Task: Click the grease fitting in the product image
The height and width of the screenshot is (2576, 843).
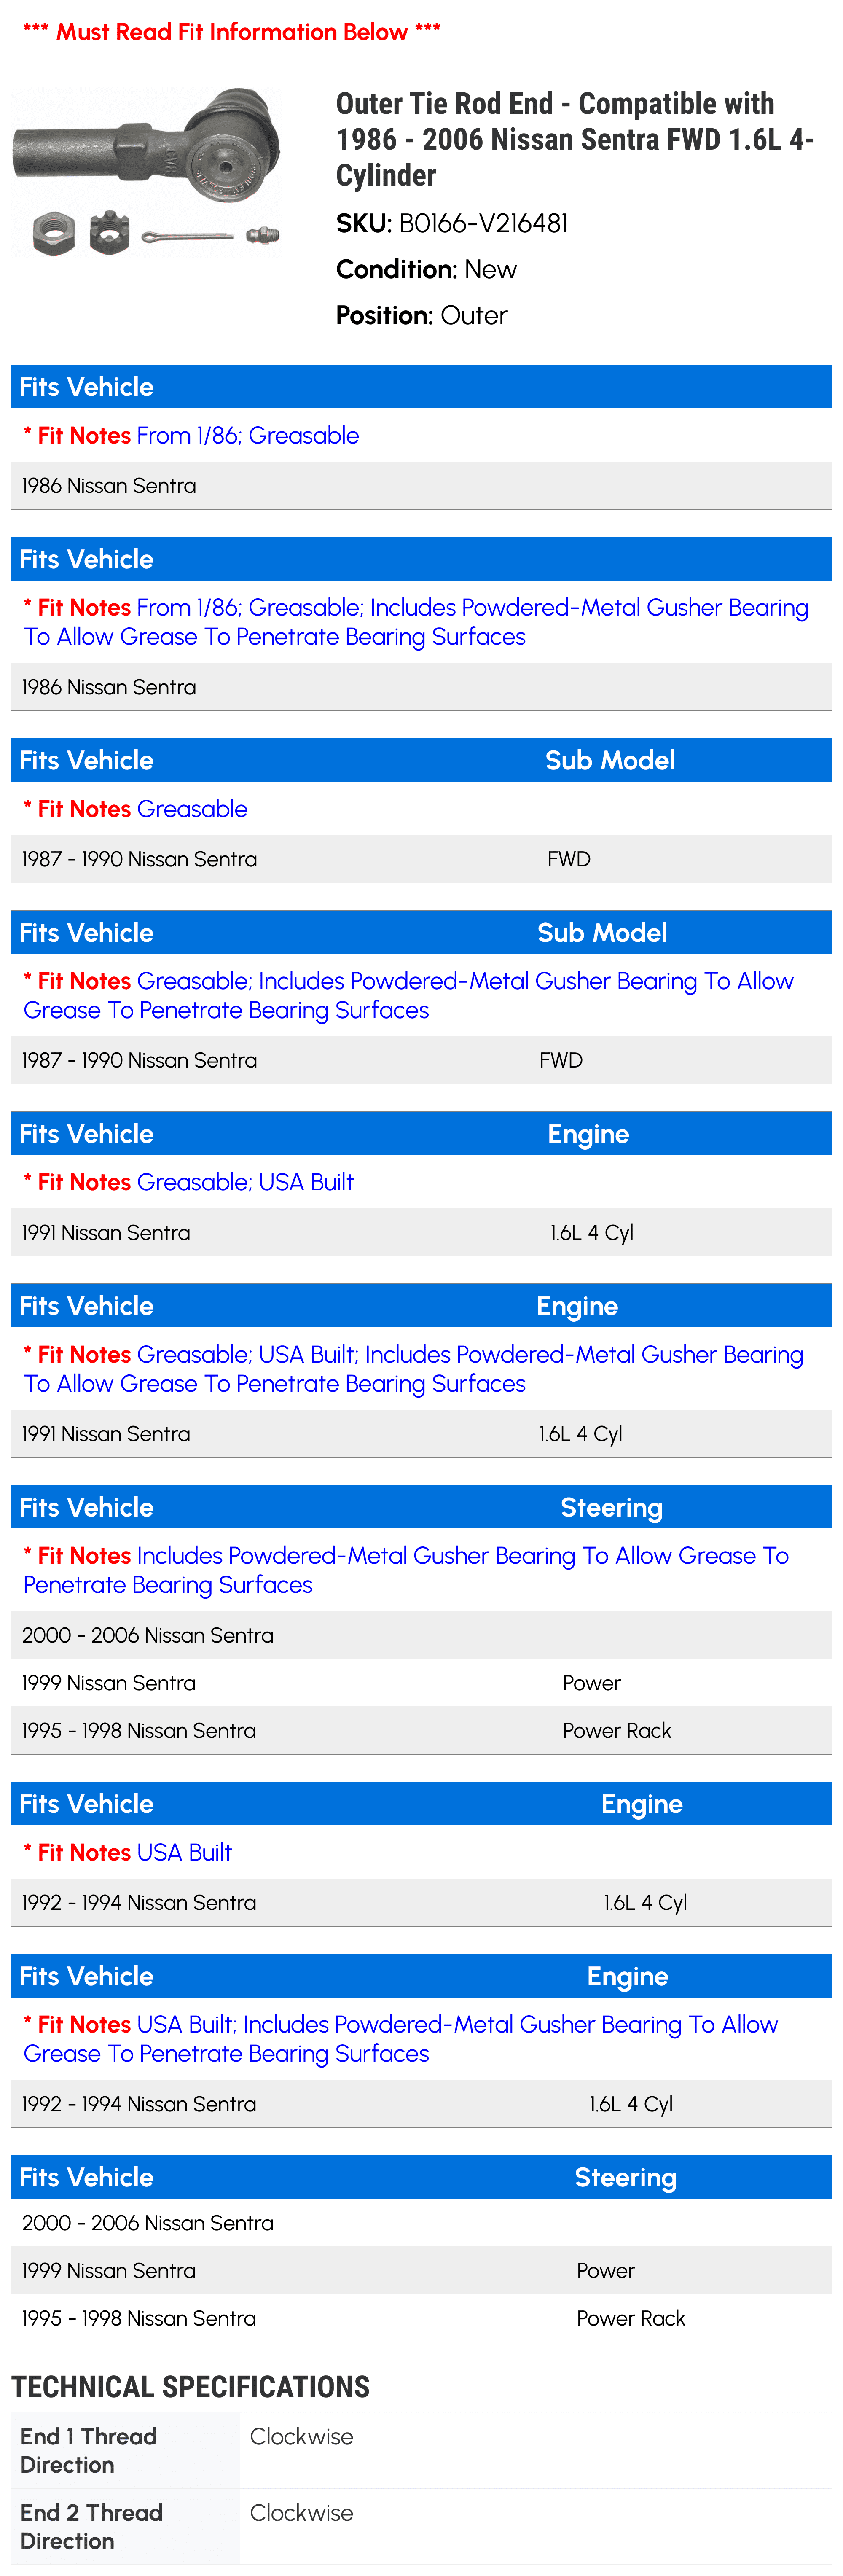Action: pyautogui.click(x=262, y=236)
